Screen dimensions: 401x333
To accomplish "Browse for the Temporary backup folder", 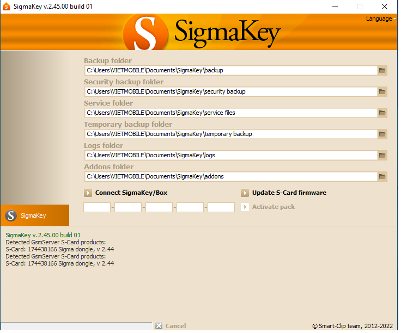I will pos(382,134).
